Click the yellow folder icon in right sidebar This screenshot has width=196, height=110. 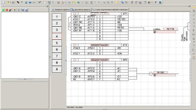(194, 7)
